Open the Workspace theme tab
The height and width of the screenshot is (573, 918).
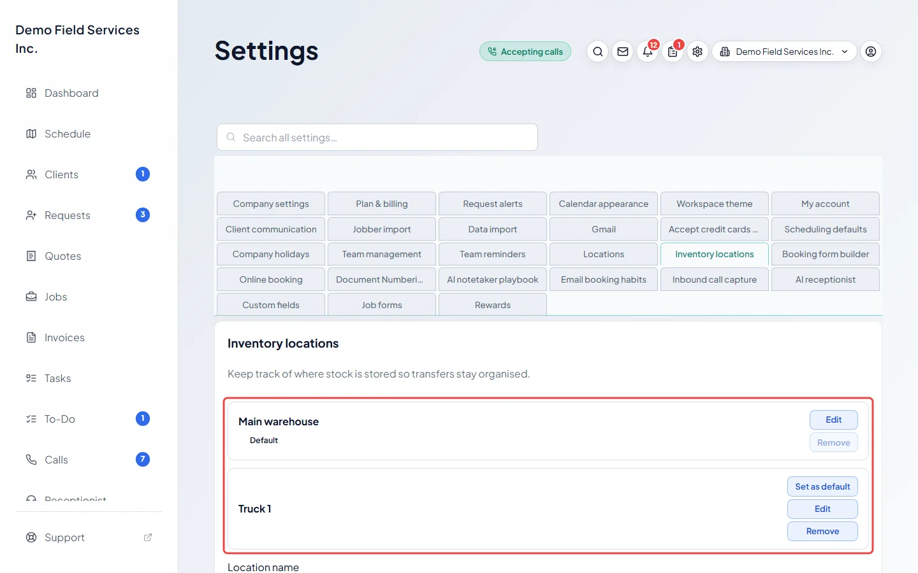coord(715,204)
